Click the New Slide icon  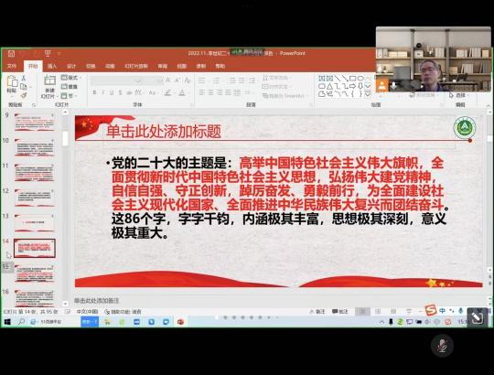tap(49, 80)
